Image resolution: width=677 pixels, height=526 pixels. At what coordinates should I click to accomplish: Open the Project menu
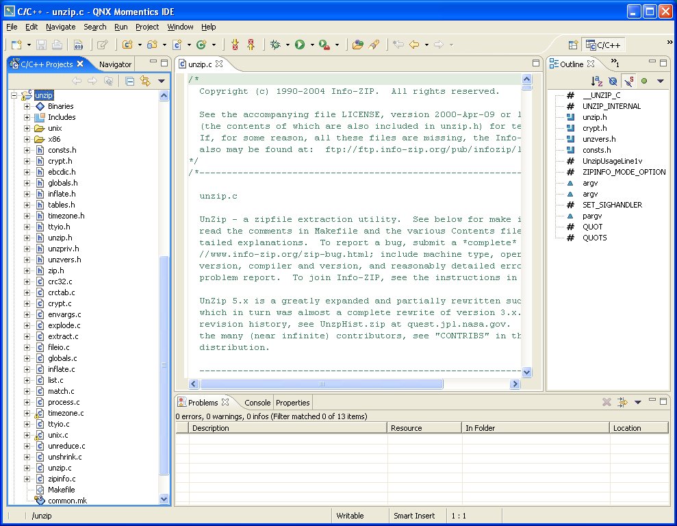pyautogui.click(x=146, y=27)
